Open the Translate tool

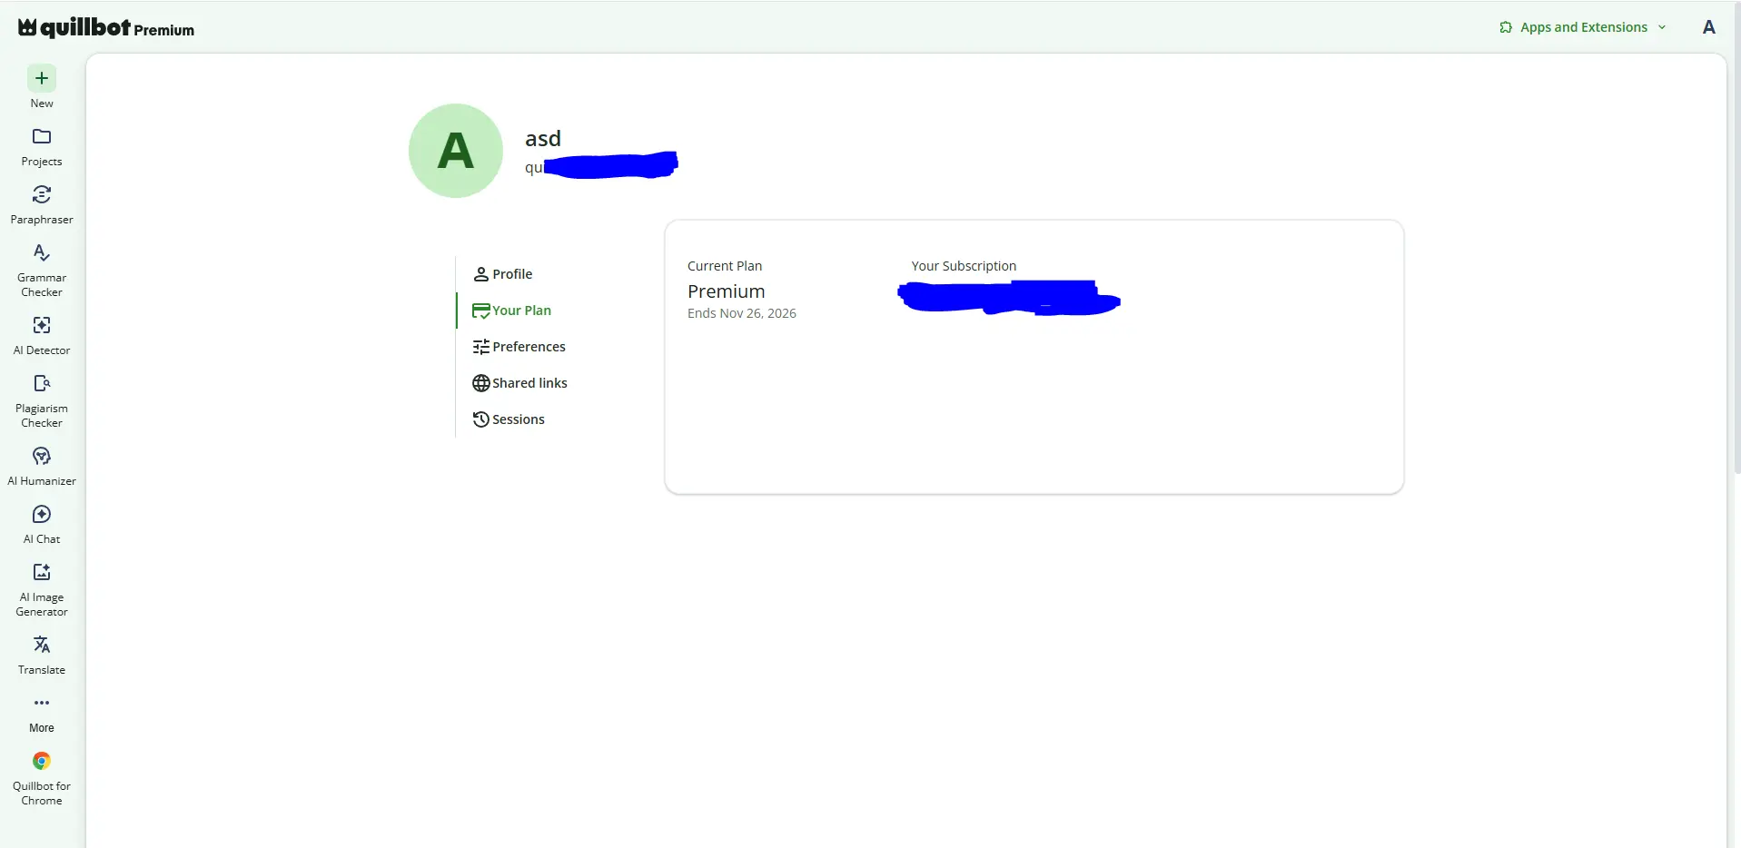pyautogui.click(x=42, y=656)
